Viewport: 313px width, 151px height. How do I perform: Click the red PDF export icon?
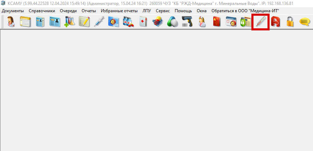coord(275,23)
